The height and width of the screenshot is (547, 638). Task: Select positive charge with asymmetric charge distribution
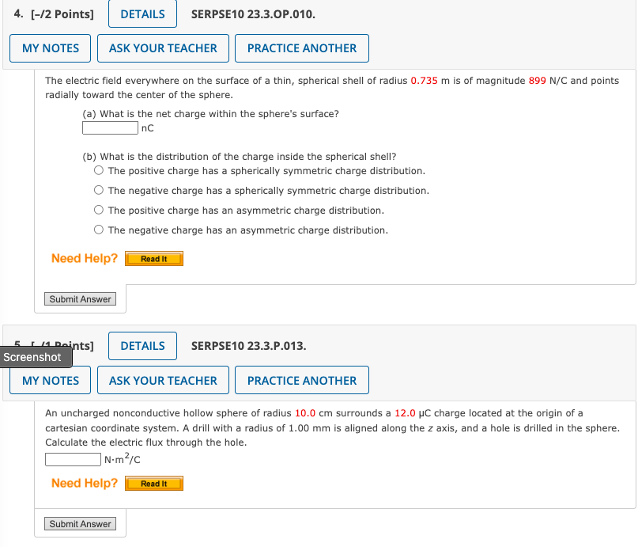click(x=99, y=209)
